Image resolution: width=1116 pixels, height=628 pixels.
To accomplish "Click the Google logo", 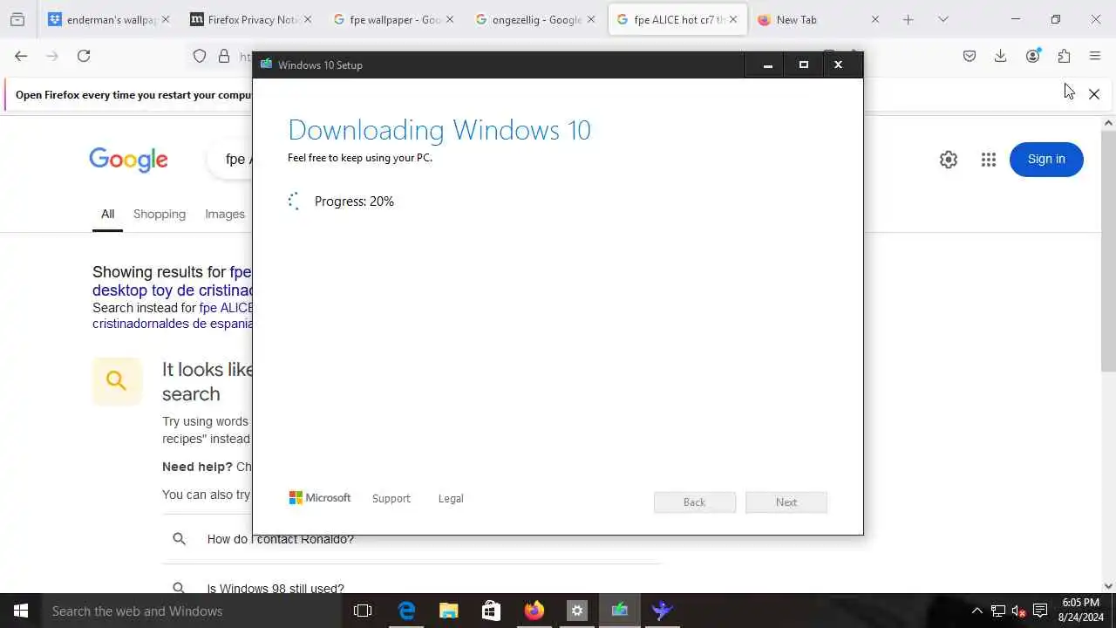I will tap(128, 160).
